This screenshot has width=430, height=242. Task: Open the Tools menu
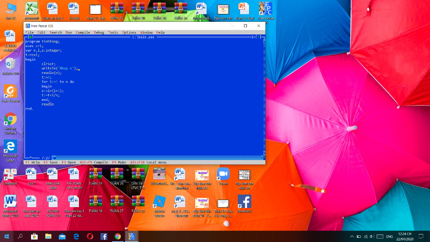pos(113,32)
